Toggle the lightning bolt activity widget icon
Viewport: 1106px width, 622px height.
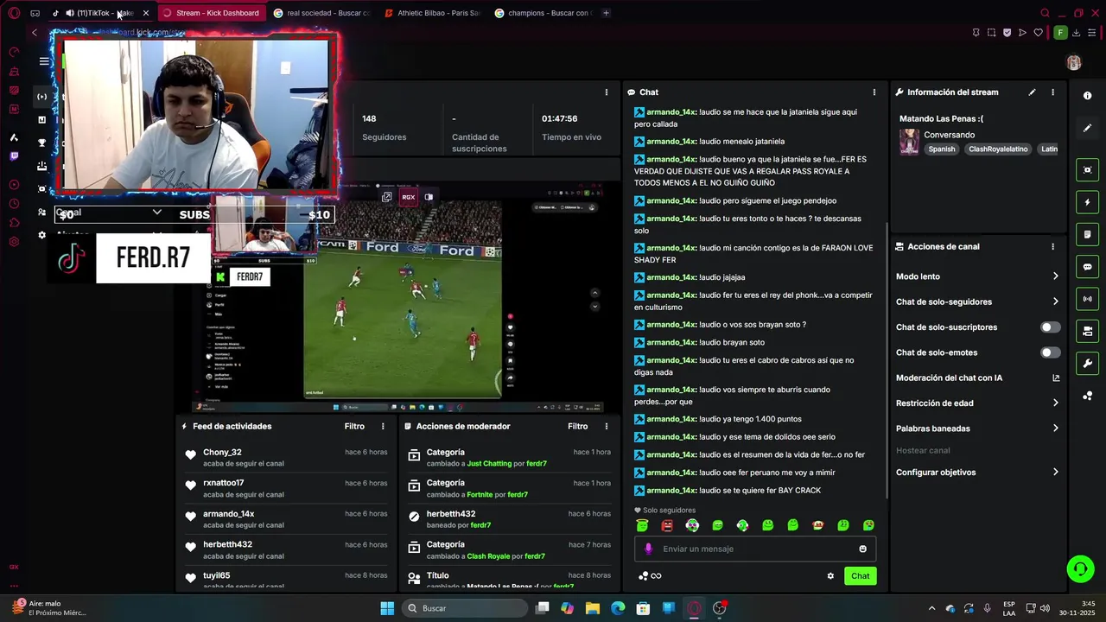point(1087,202)
